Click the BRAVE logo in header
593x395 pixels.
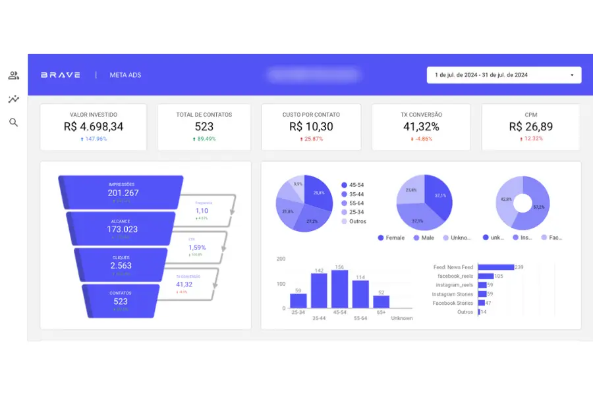point(61,75)
